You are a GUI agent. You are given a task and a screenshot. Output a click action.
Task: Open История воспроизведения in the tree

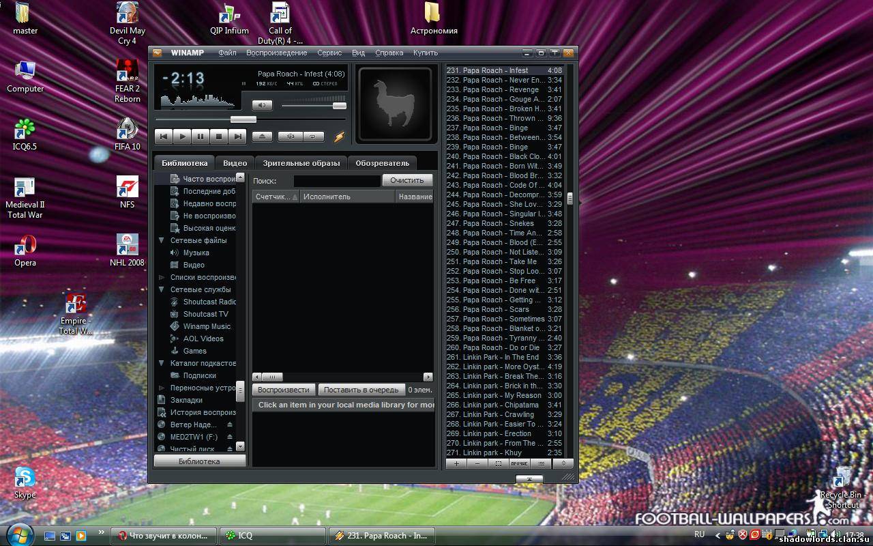[196, 412]
